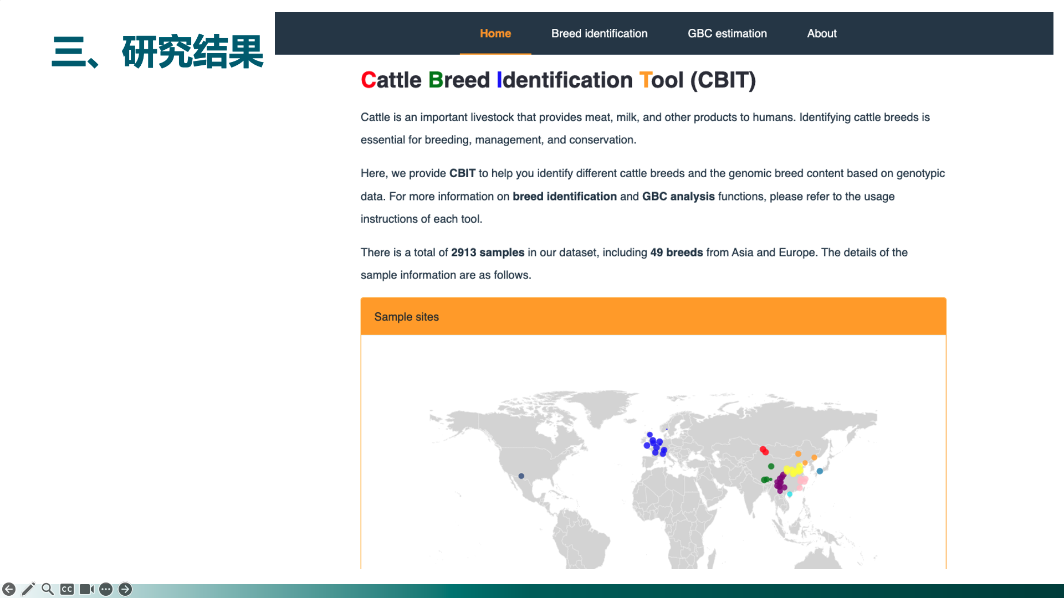
Task: Open the magnifier zoom tool
Action: [48, 589]
